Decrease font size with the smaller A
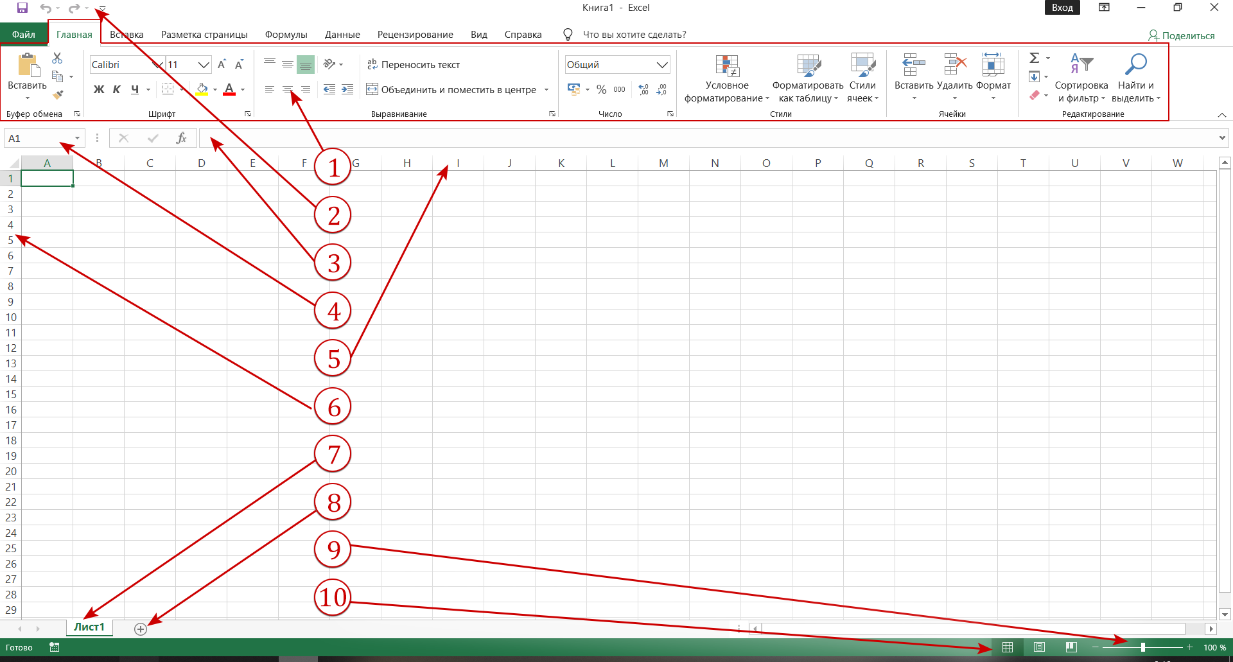 pos(239,64)
